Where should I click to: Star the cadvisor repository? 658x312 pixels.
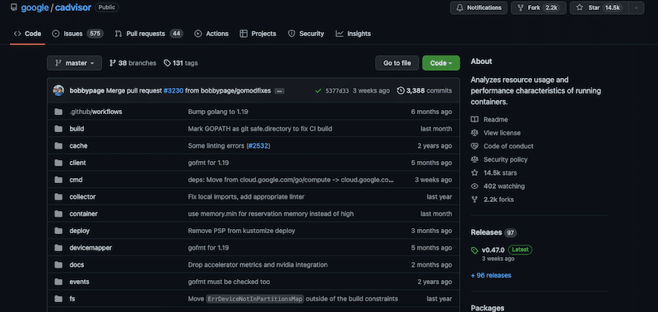pyautogui.click(x=600, y=8)
